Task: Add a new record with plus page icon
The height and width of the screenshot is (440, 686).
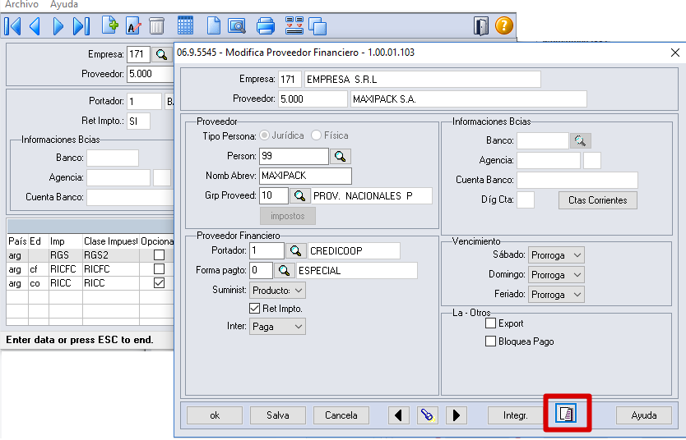Action: pos(110,25)
